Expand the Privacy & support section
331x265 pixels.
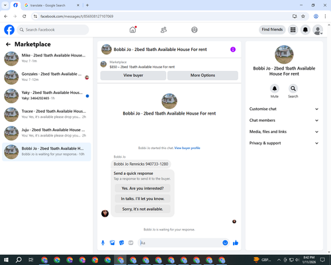click(284, 143)
